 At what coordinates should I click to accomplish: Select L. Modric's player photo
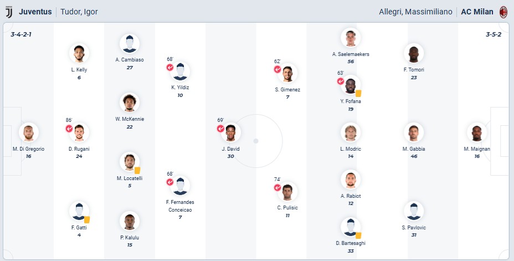351,133
